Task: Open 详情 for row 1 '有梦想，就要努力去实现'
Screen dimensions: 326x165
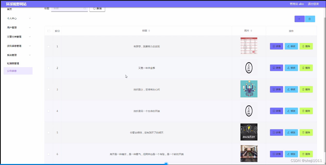Action: coord(276,46)
